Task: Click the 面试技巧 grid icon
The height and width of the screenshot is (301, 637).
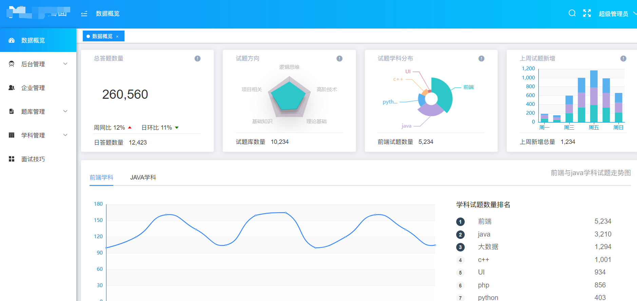Action: [x=12, y=159]
